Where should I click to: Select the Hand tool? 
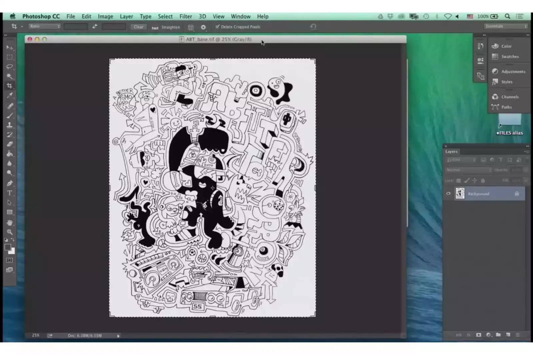[10, 222]
